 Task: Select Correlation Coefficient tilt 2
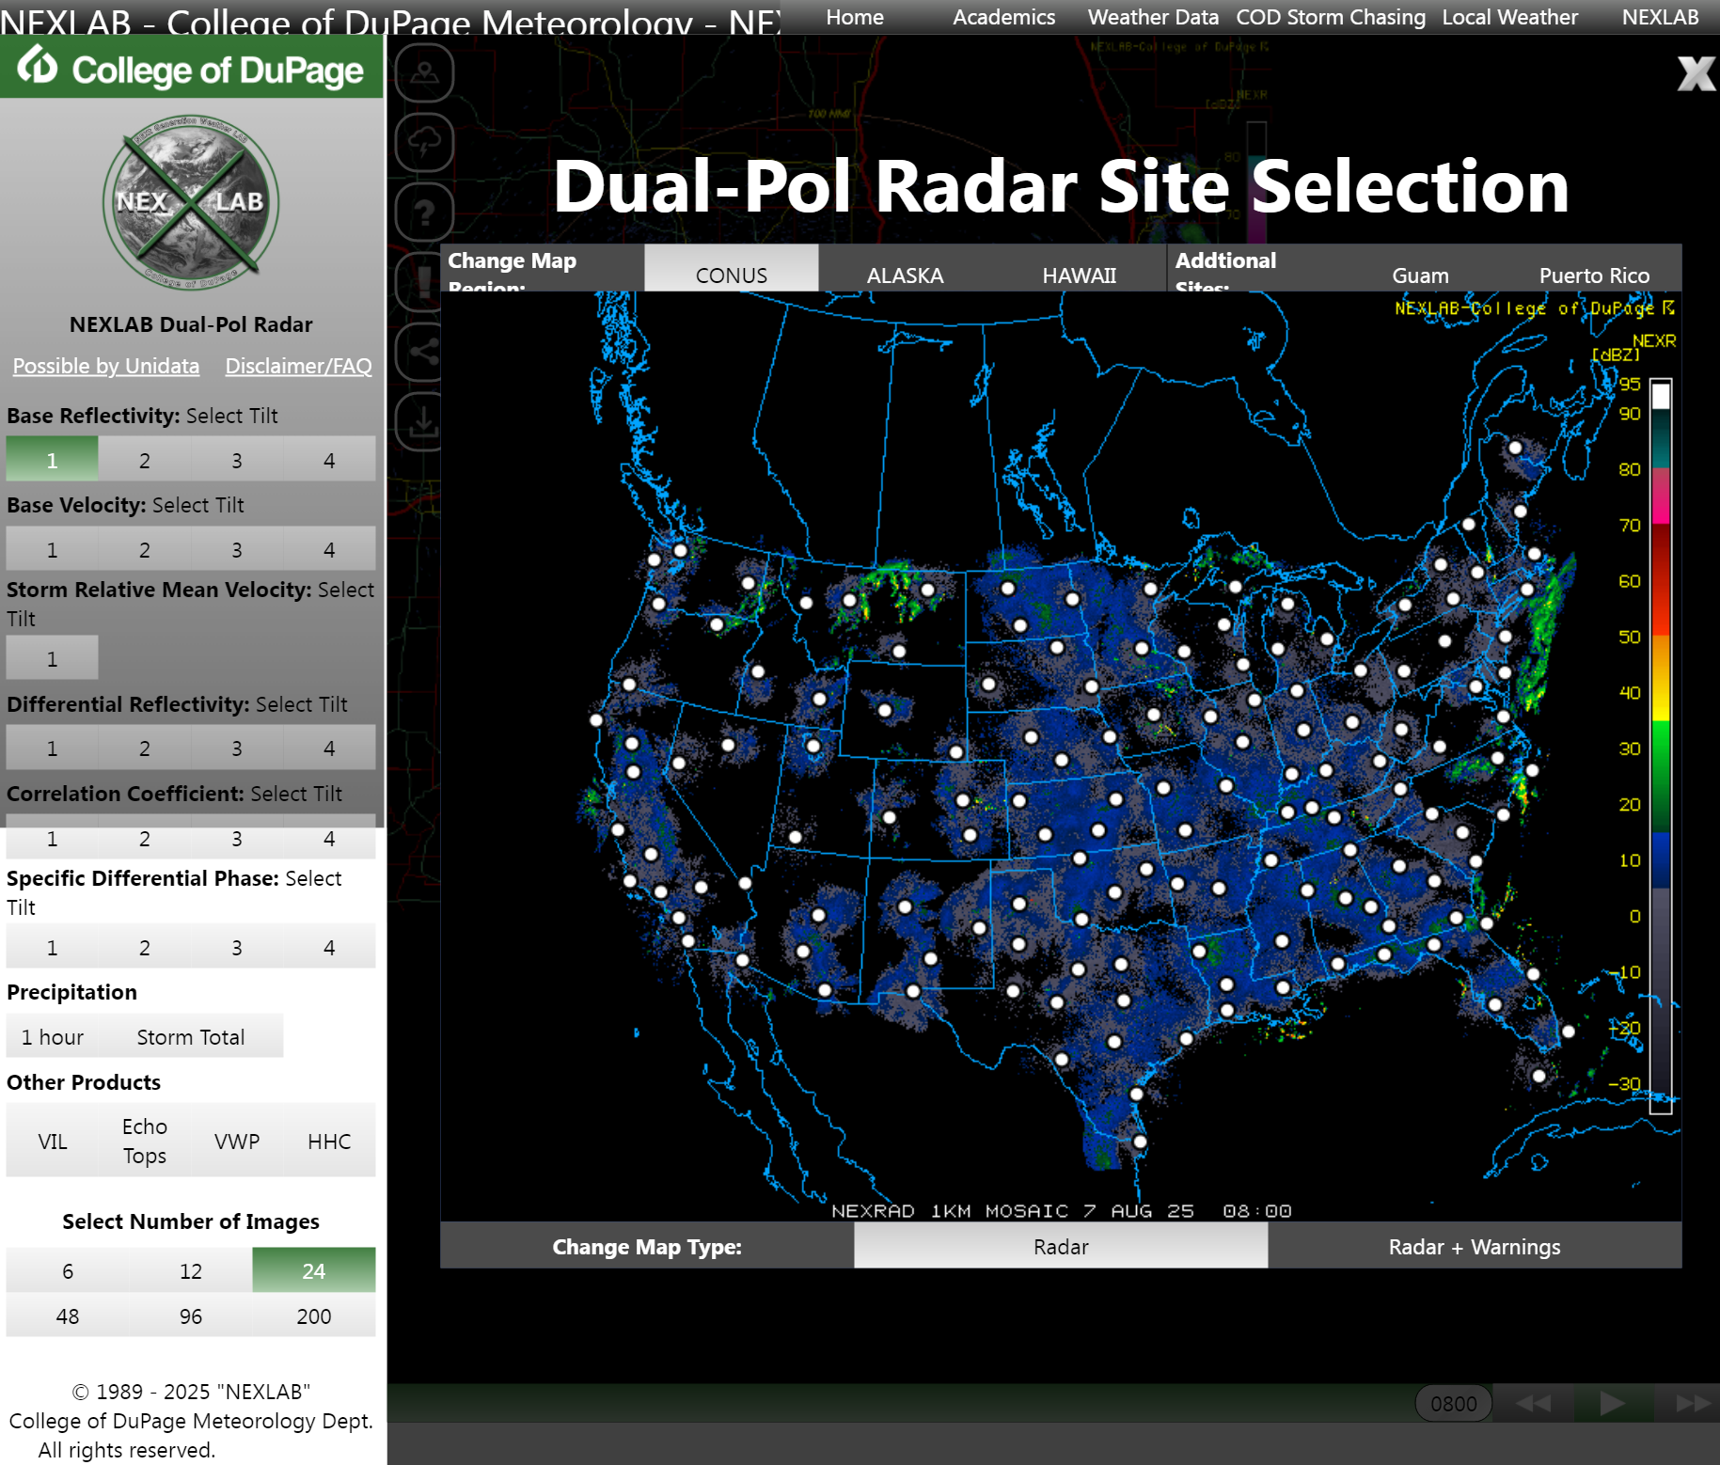coord(145,837)
